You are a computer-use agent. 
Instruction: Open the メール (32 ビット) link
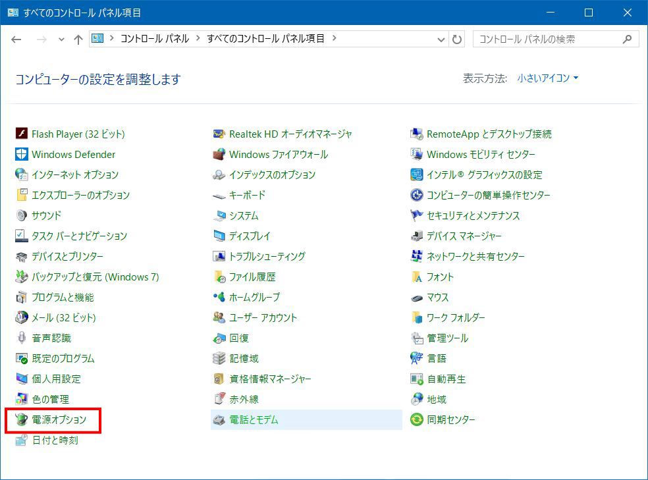[x=64, y=317]
